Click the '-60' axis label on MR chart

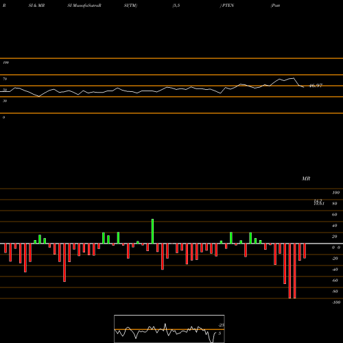tap(335, 281)
